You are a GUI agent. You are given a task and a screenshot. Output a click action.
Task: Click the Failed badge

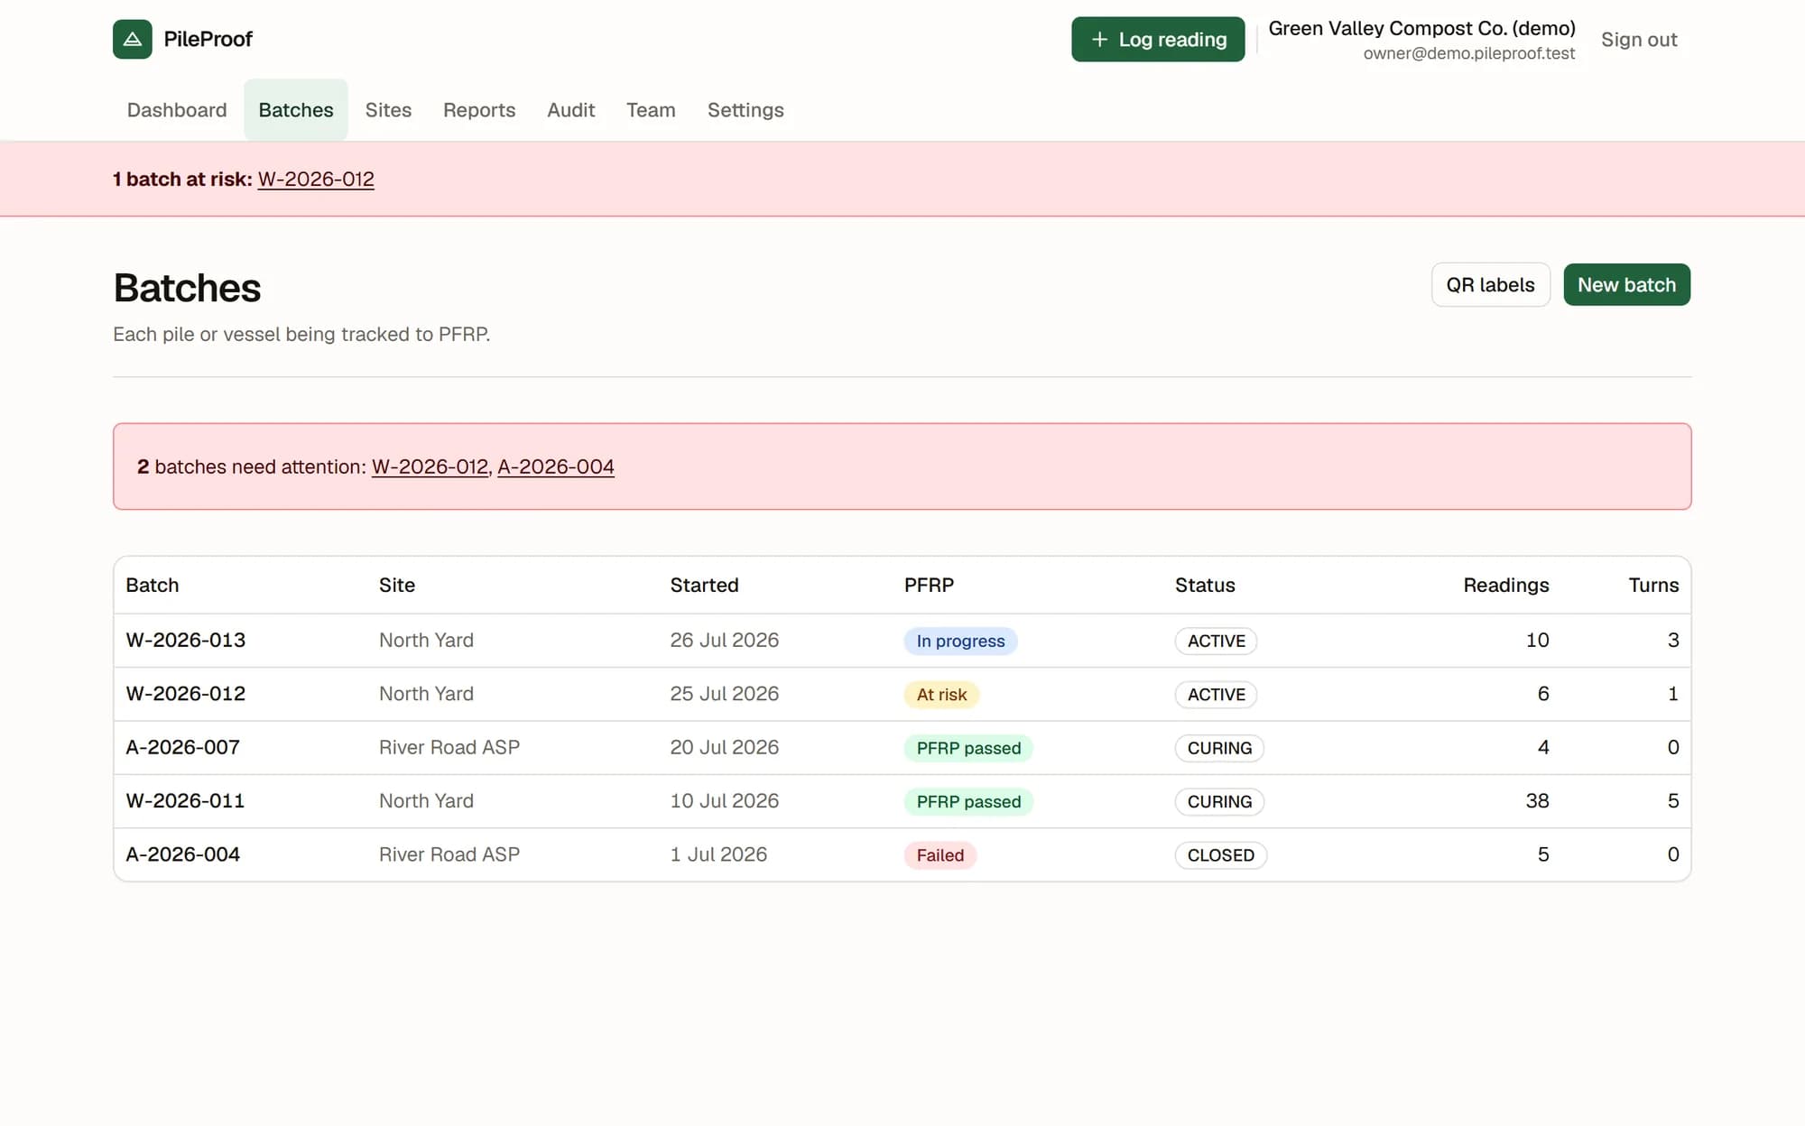[940, 855]
